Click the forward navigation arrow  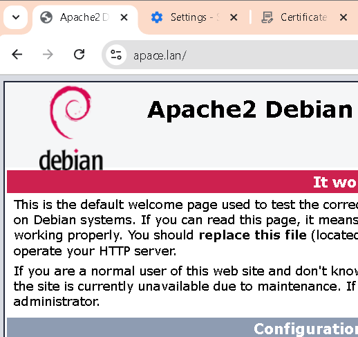pyautogui.click(x=48, y=55)
